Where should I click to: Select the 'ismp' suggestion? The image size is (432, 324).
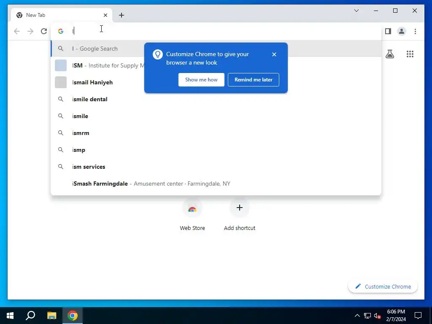point(216,150)
